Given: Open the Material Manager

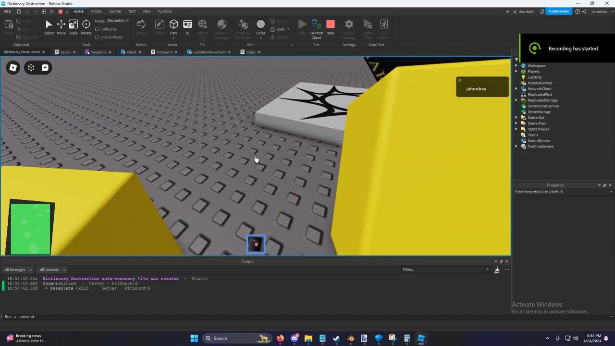Looking at the screenshot, I should (222, 29).
